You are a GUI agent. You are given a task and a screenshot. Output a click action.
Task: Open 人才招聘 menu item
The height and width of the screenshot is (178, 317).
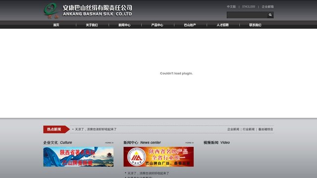(222, 25)
